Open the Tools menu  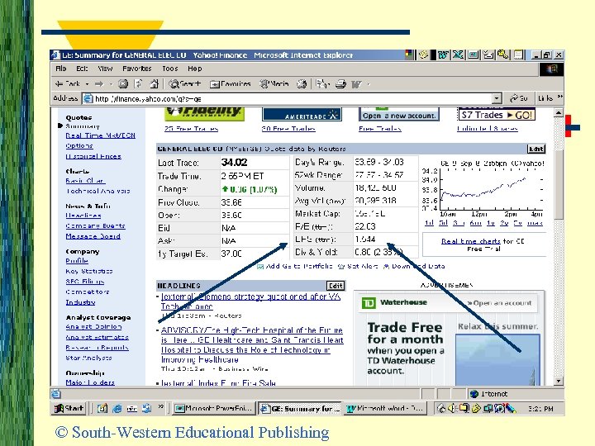point(169,69)
